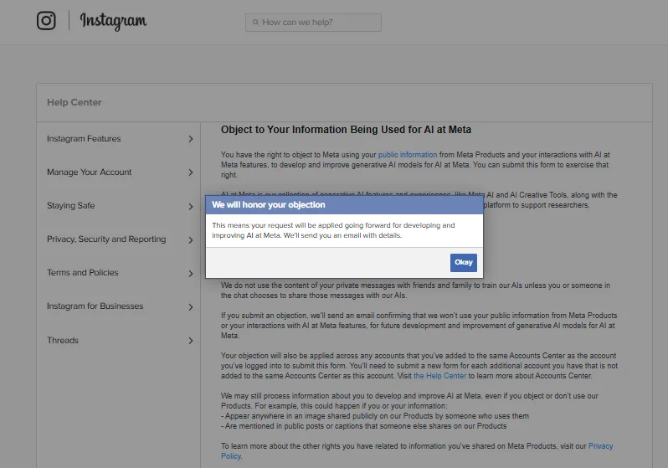Follow the 'public information' link
This screenshot has width=668, height=468.
coord(408,155)
